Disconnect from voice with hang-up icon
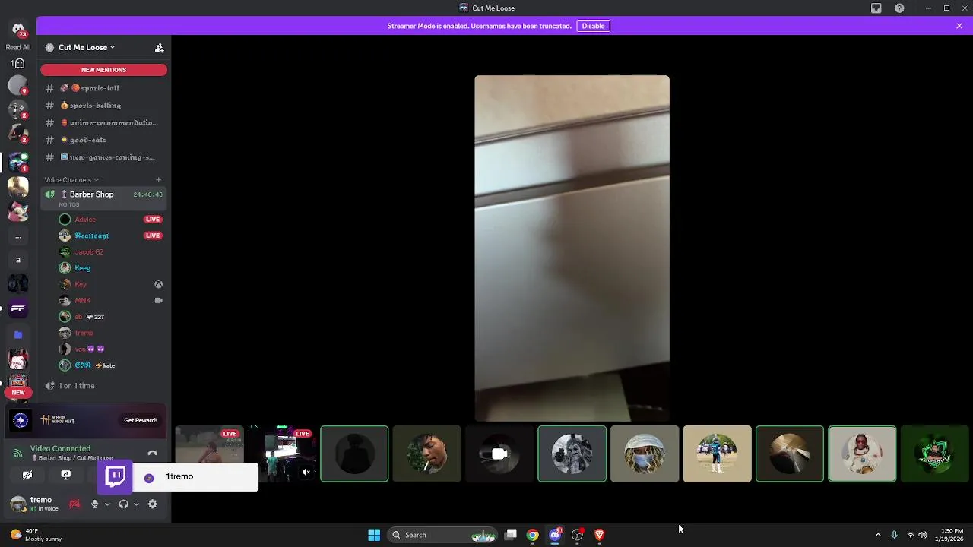The image size is (973, 547). coord(152,454)
